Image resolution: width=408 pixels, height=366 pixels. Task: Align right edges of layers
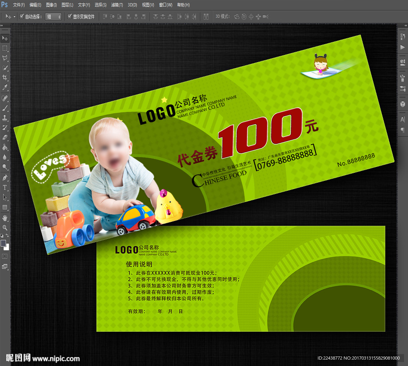pyautogui.click(x=143, y=17)
